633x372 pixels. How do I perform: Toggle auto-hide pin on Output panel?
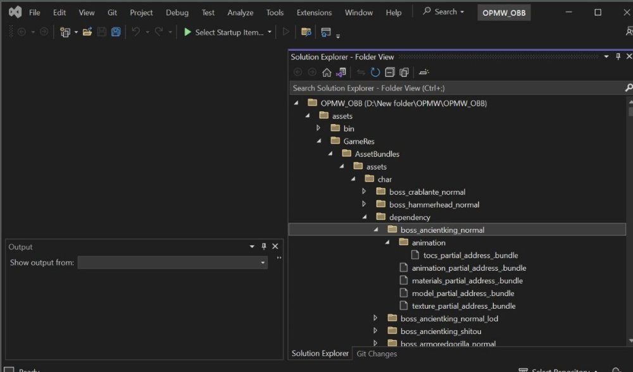pos(264,247)
